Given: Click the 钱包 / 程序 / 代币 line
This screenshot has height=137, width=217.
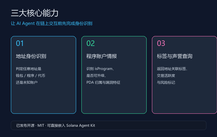Looking at the screenshot, I should (x=30, y=76).
